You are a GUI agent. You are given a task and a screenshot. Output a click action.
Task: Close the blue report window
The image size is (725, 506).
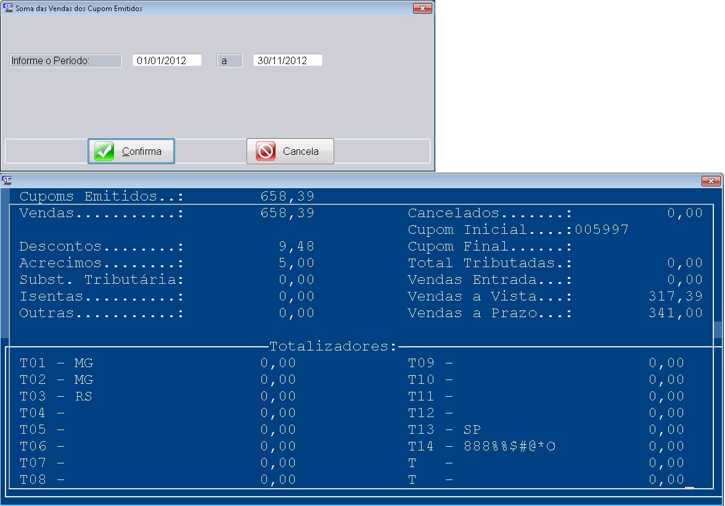pos(711,181)
